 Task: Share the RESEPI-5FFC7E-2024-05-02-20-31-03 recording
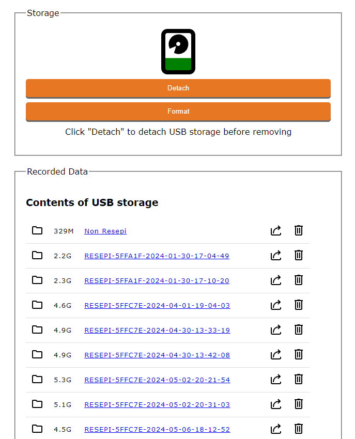(x=276, y=404)
